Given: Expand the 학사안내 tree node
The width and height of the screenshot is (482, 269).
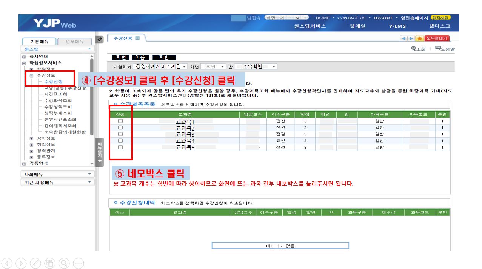Looking at the screenshot, I should click(x=24, y=57).
